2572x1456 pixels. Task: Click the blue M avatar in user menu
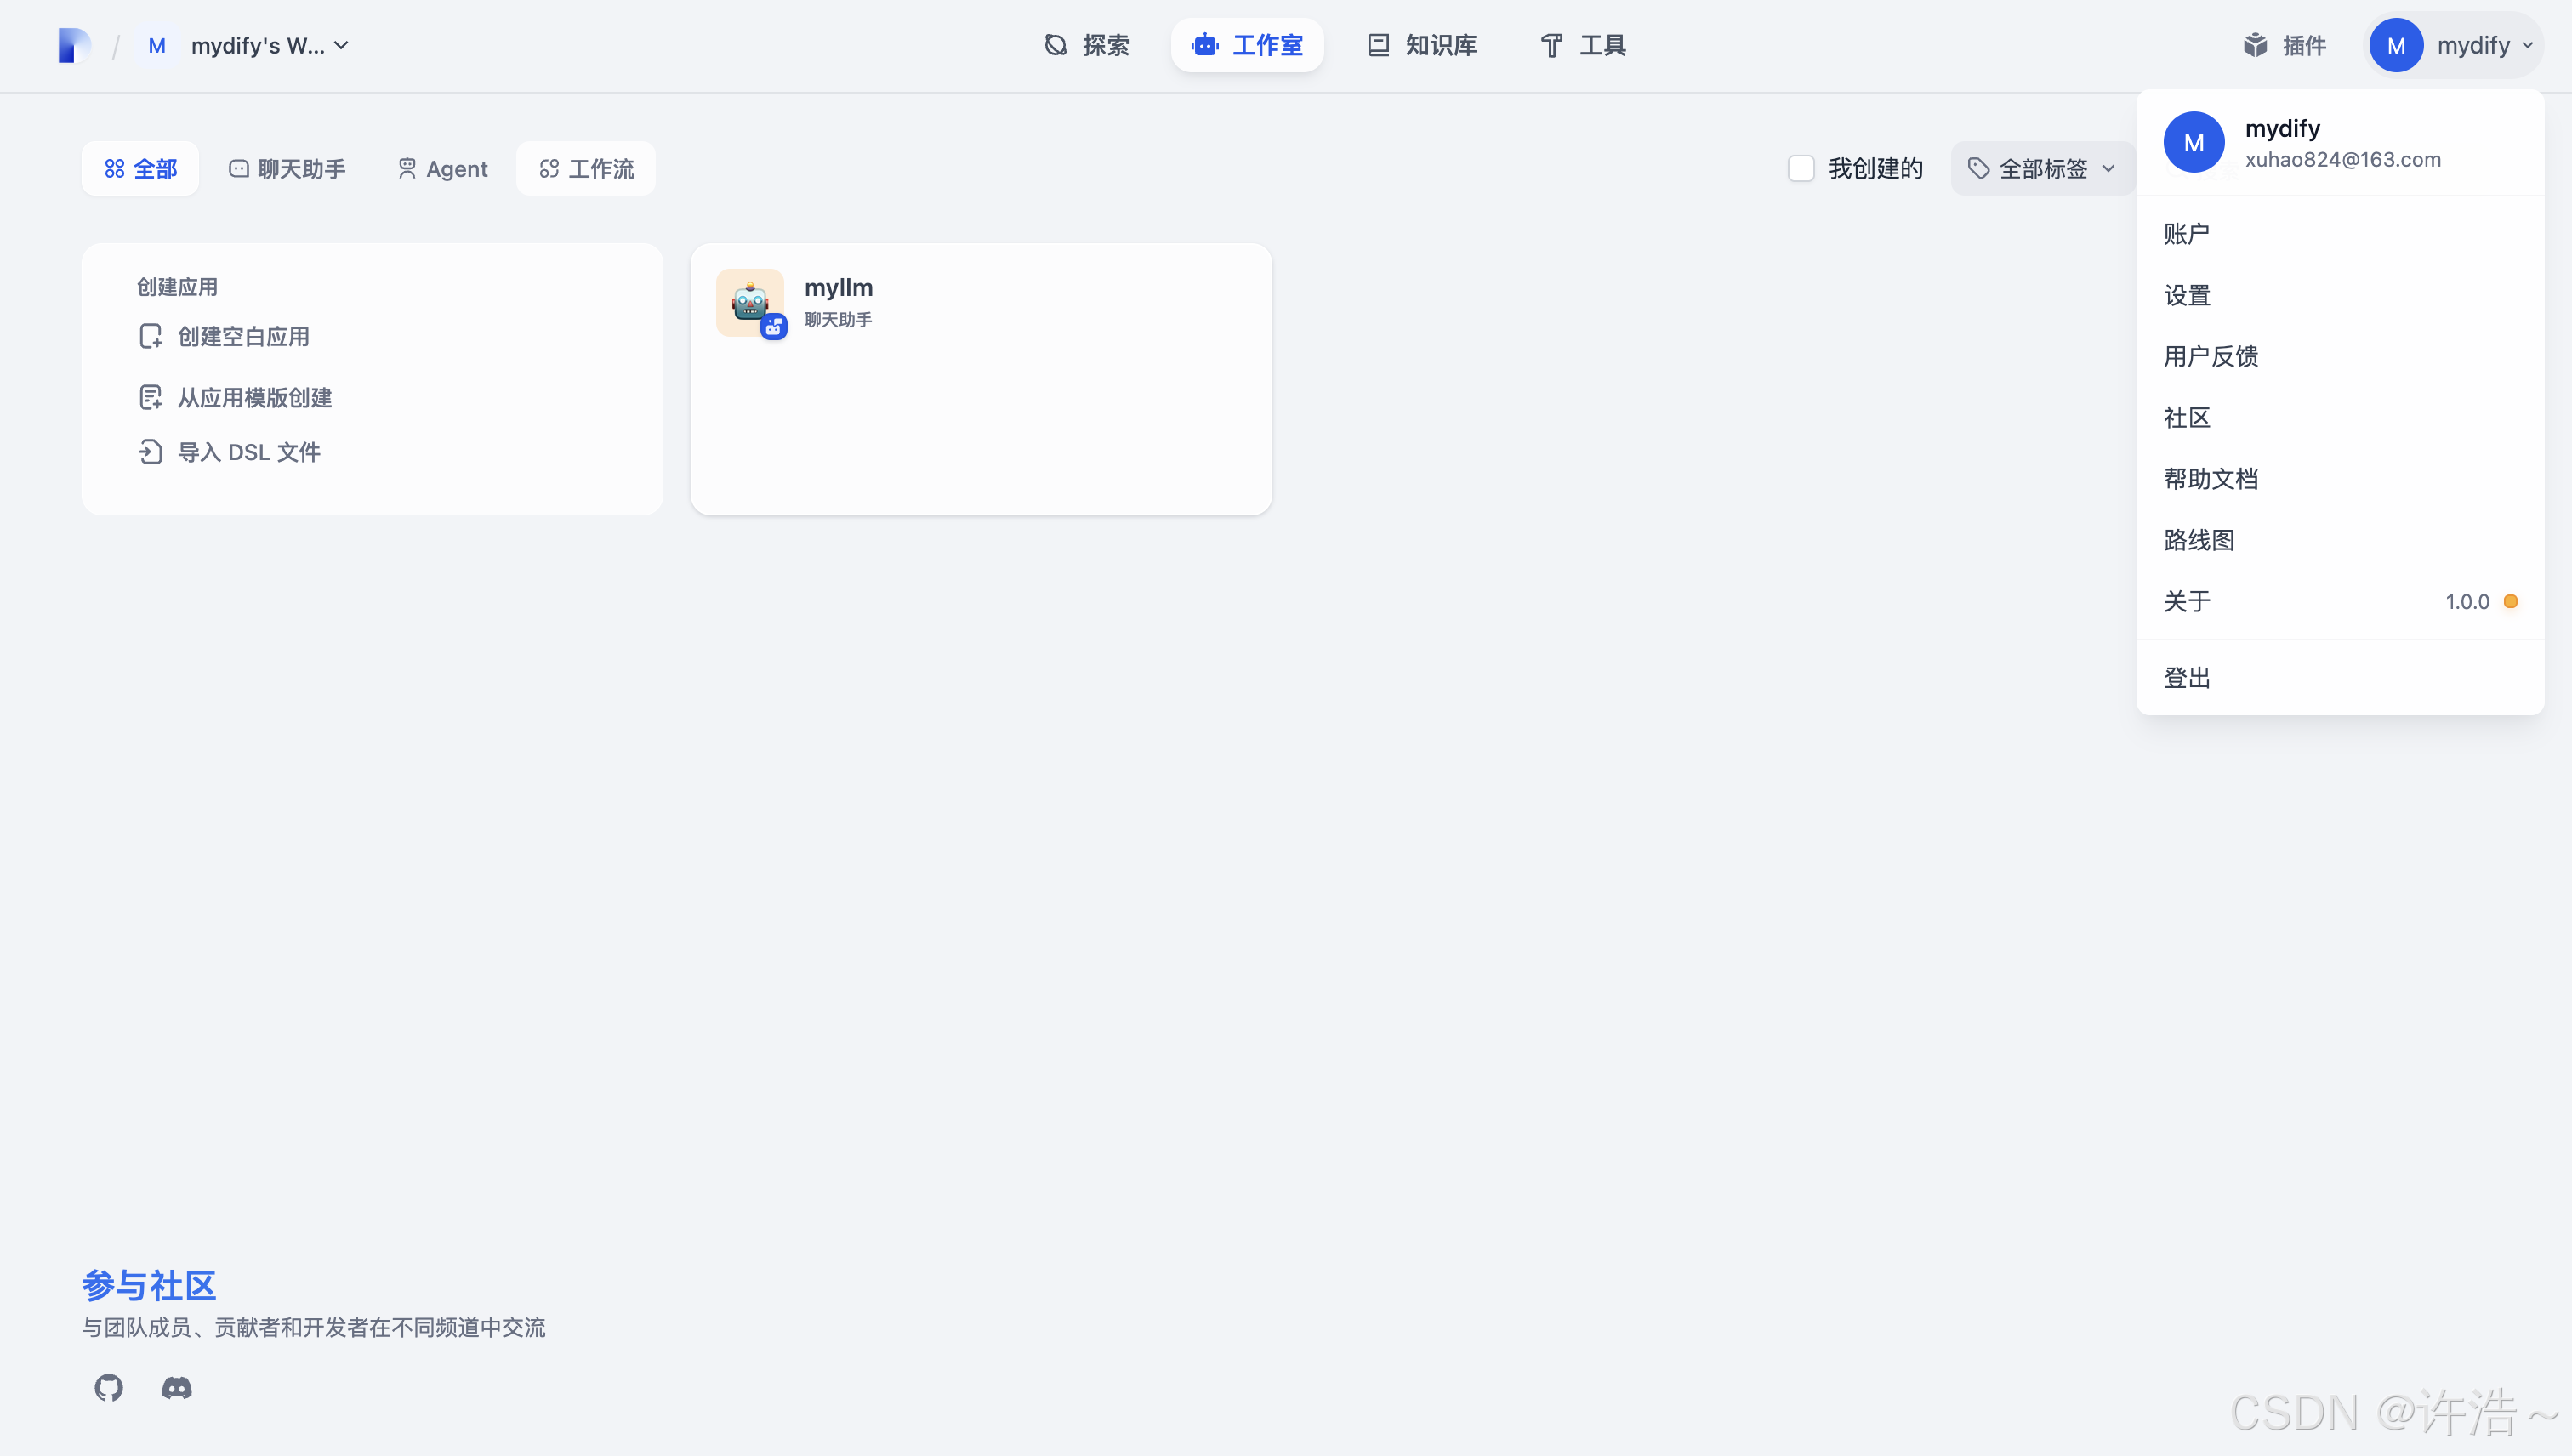pos(2194,143)
